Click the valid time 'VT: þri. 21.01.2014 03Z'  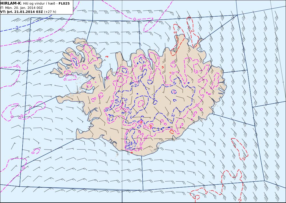[x=22, y=12]
